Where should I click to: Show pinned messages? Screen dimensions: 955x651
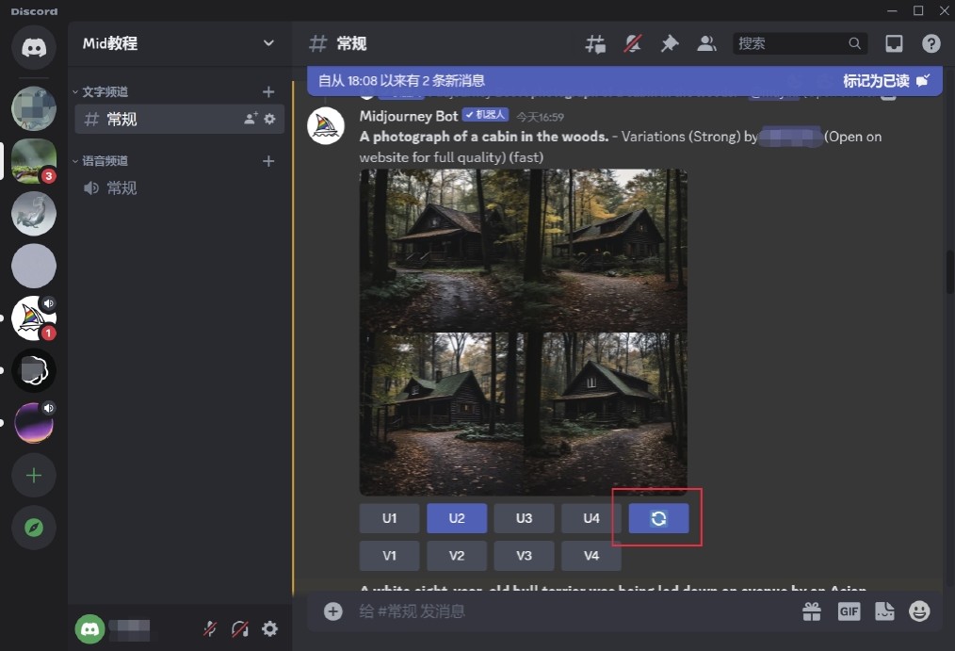(x=670, y=44)
